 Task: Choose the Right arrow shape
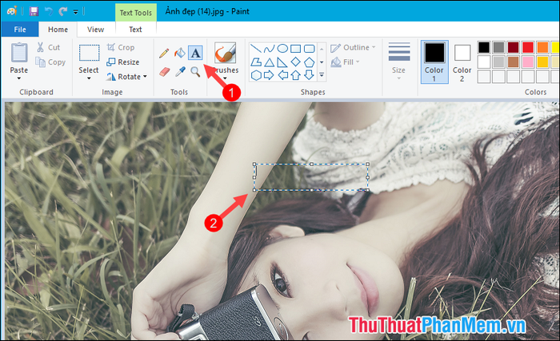coord(269,75)
